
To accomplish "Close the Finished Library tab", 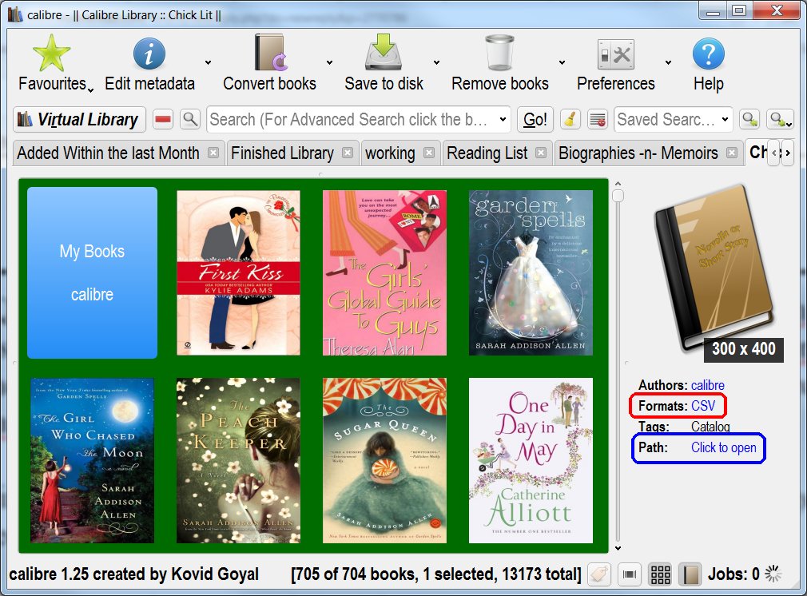I will coord(348,153).
